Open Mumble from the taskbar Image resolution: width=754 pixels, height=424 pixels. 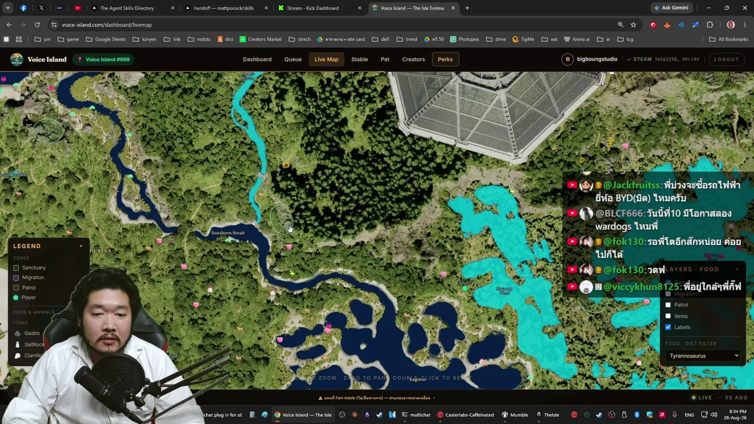pos(515,415)
